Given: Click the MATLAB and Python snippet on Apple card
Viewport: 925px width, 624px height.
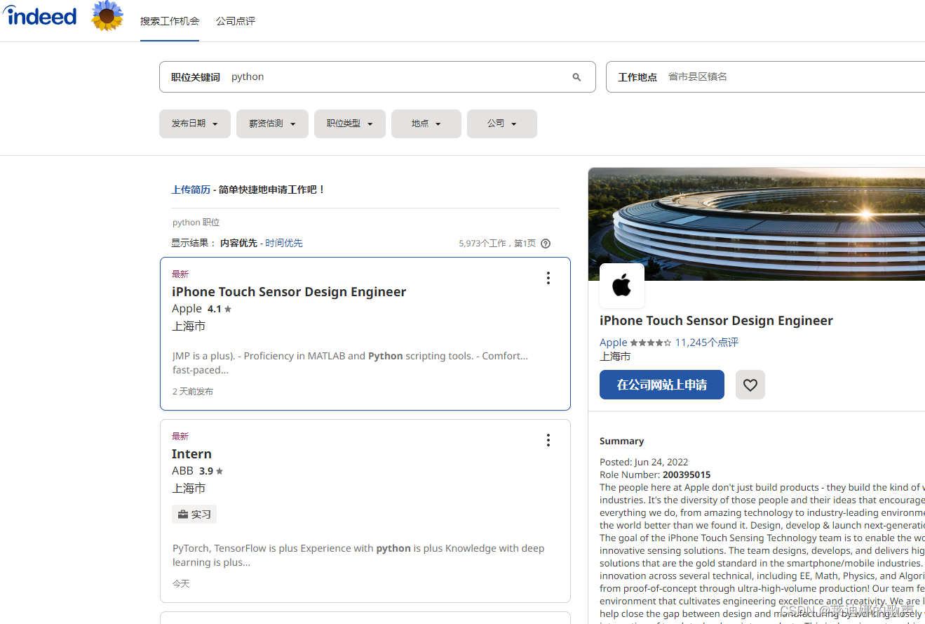Looking at the screenshot, I should [350, 363].
